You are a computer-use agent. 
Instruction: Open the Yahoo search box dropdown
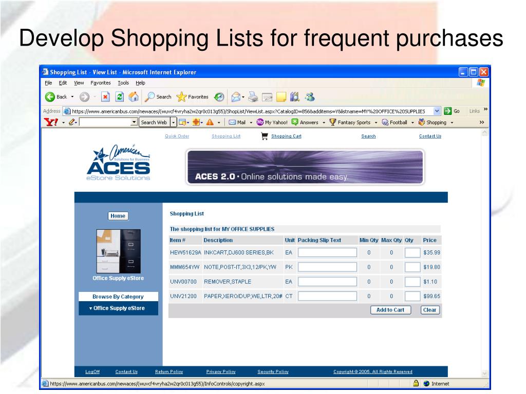(134, 122)
